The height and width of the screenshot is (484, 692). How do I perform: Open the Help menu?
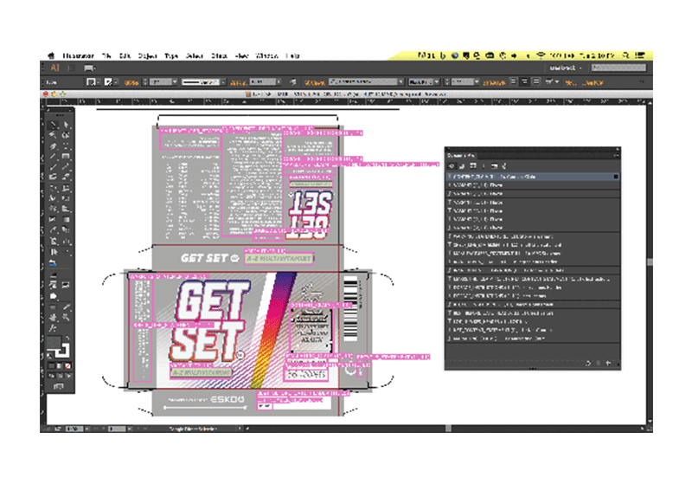coord(292,55)
